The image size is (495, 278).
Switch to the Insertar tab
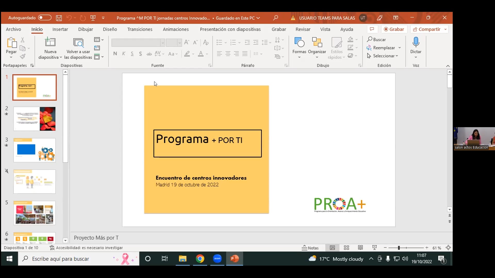pos(60,29)
